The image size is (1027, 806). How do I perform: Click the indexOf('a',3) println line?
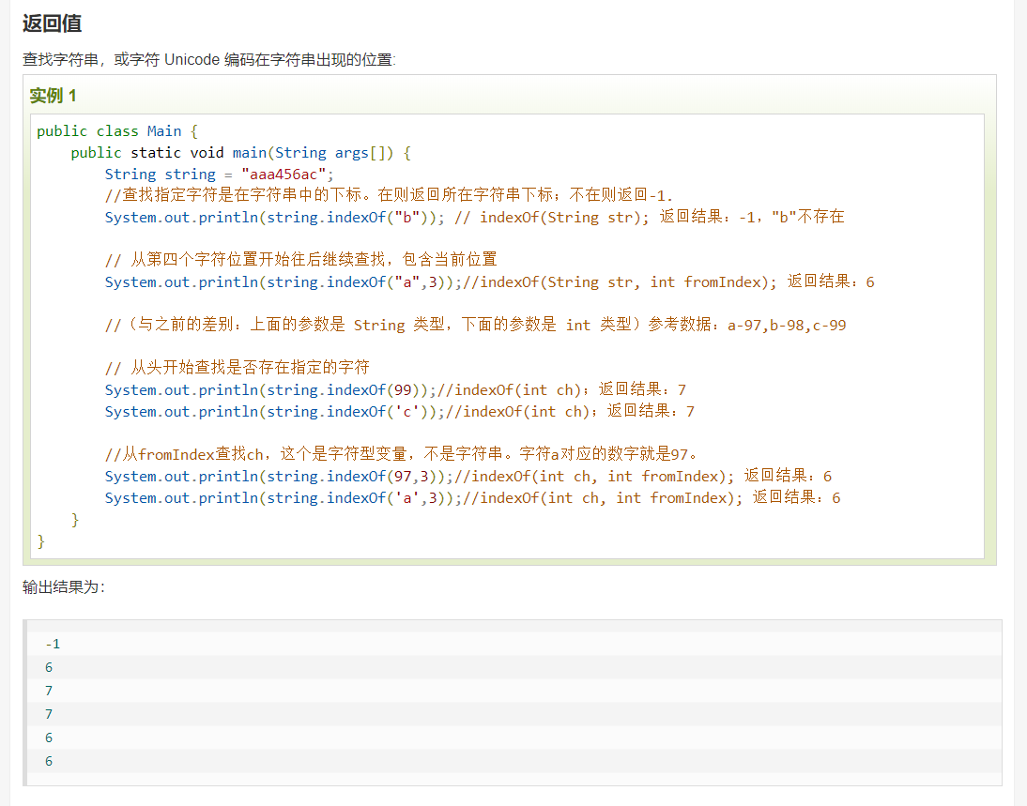tap(472, 497)
